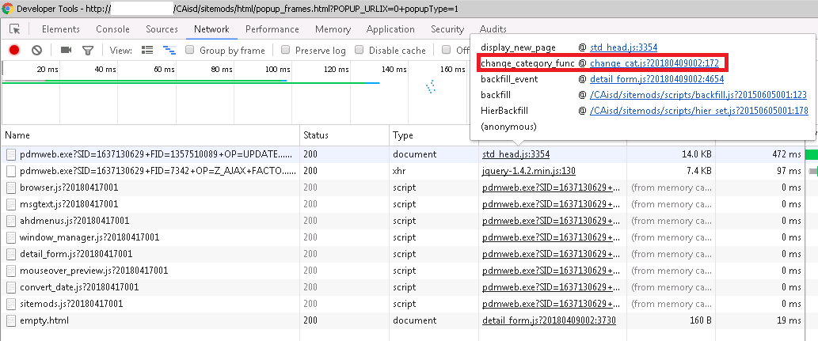Clear the network log
The width and height of the screenshot is (818, 341).
click(x=36, y=51)
